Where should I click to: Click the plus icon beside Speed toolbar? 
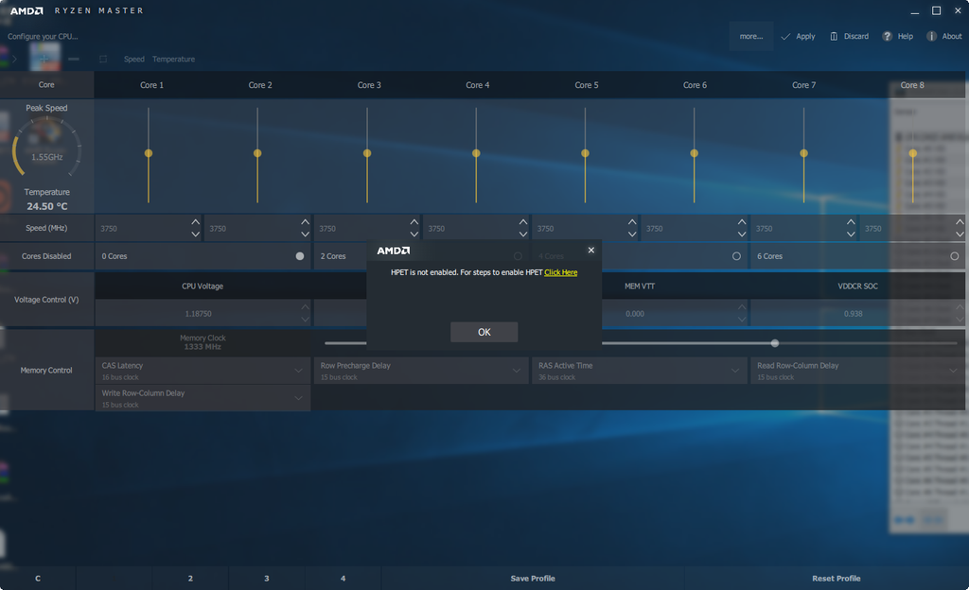[x=44, y=59]
